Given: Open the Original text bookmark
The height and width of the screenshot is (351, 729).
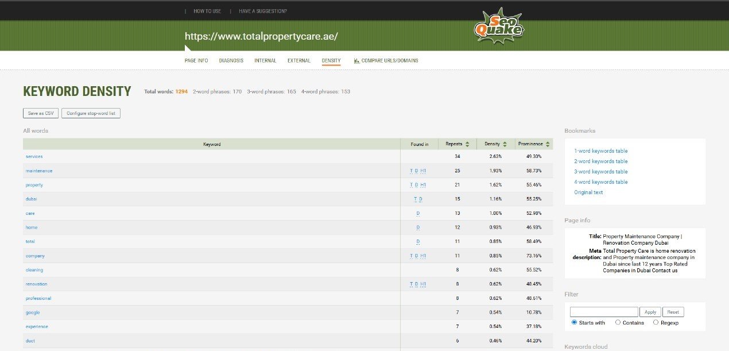Looking at the screenshot, I should tap(588, 192).
